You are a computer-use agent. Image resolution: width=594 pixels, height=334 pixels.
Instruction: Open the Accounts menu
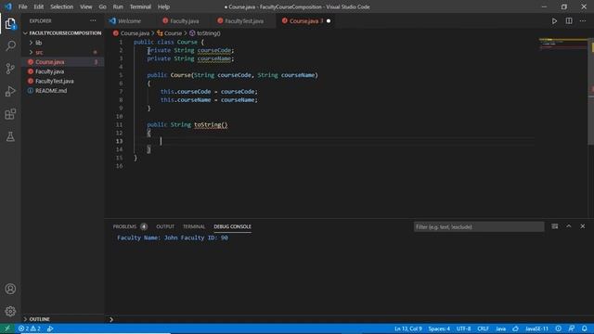[10, 289]
